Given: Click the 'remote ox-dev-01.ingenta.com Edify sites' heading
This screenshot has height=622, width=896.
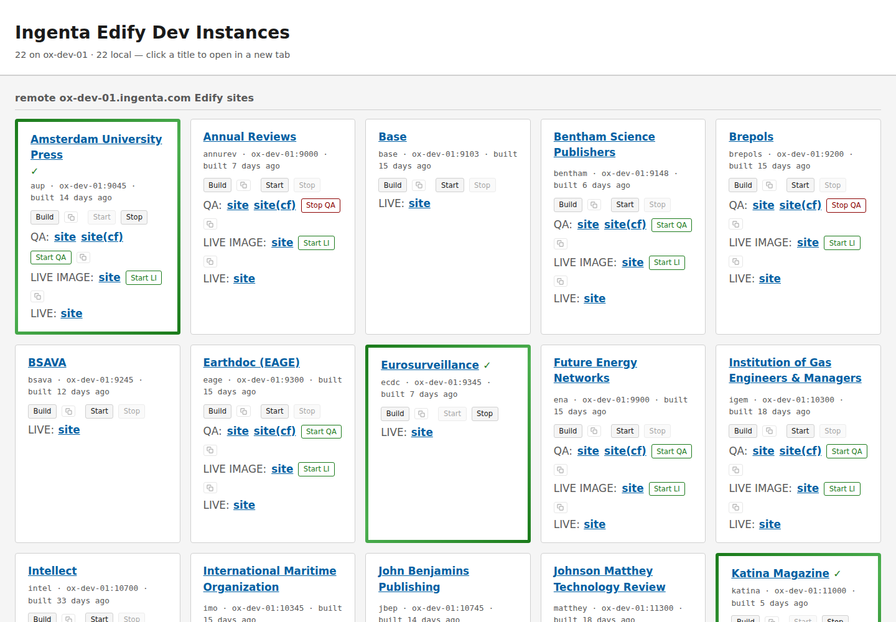Looking at the screenshot, I should point(134,98).
